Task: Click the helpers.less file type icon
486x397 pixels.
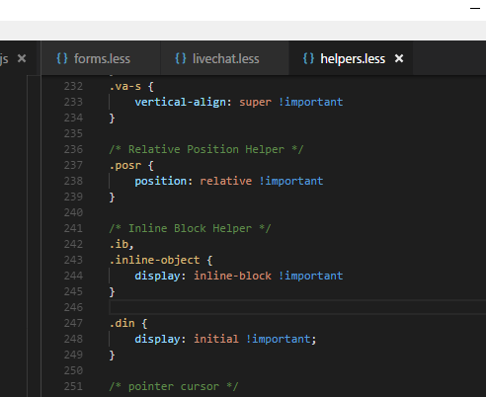Action: 308,58
